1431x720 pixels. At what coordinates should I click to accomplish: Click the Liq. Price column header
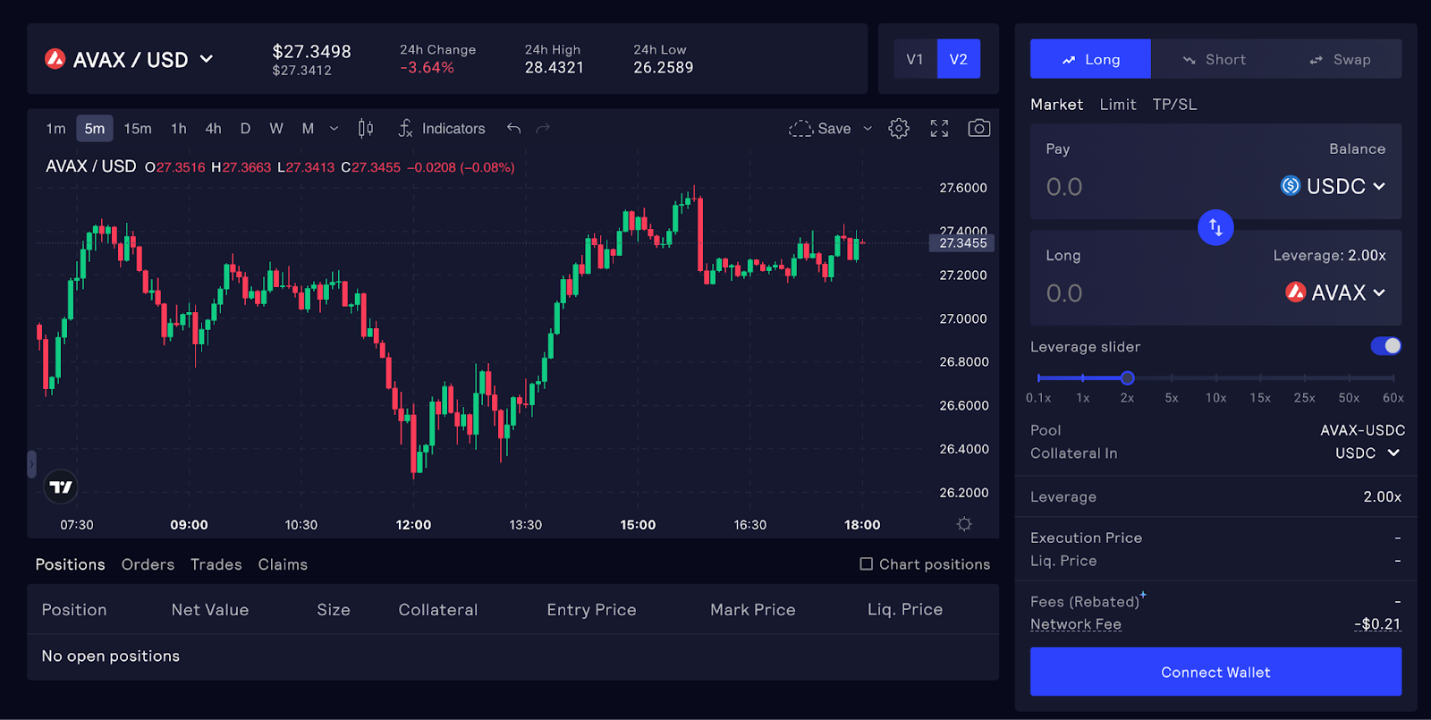pos(905,610)
